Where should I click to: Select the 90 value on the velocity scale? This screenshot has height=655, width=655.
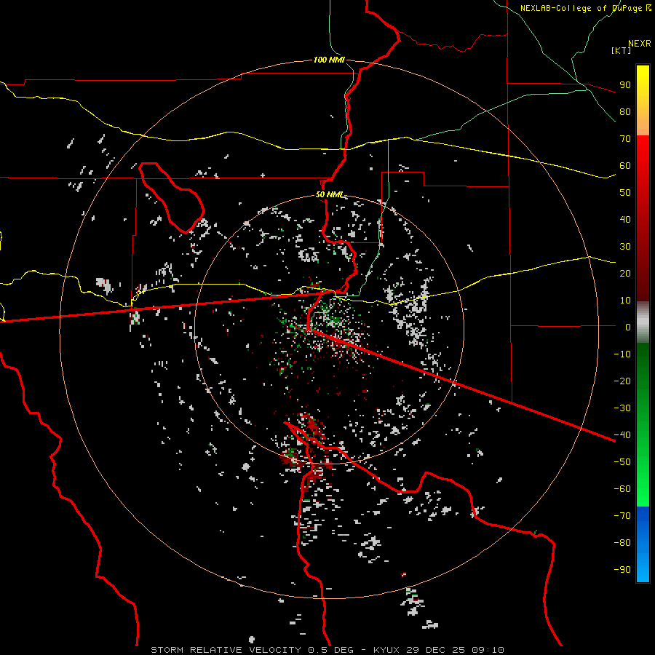click(x=625, y=85)
